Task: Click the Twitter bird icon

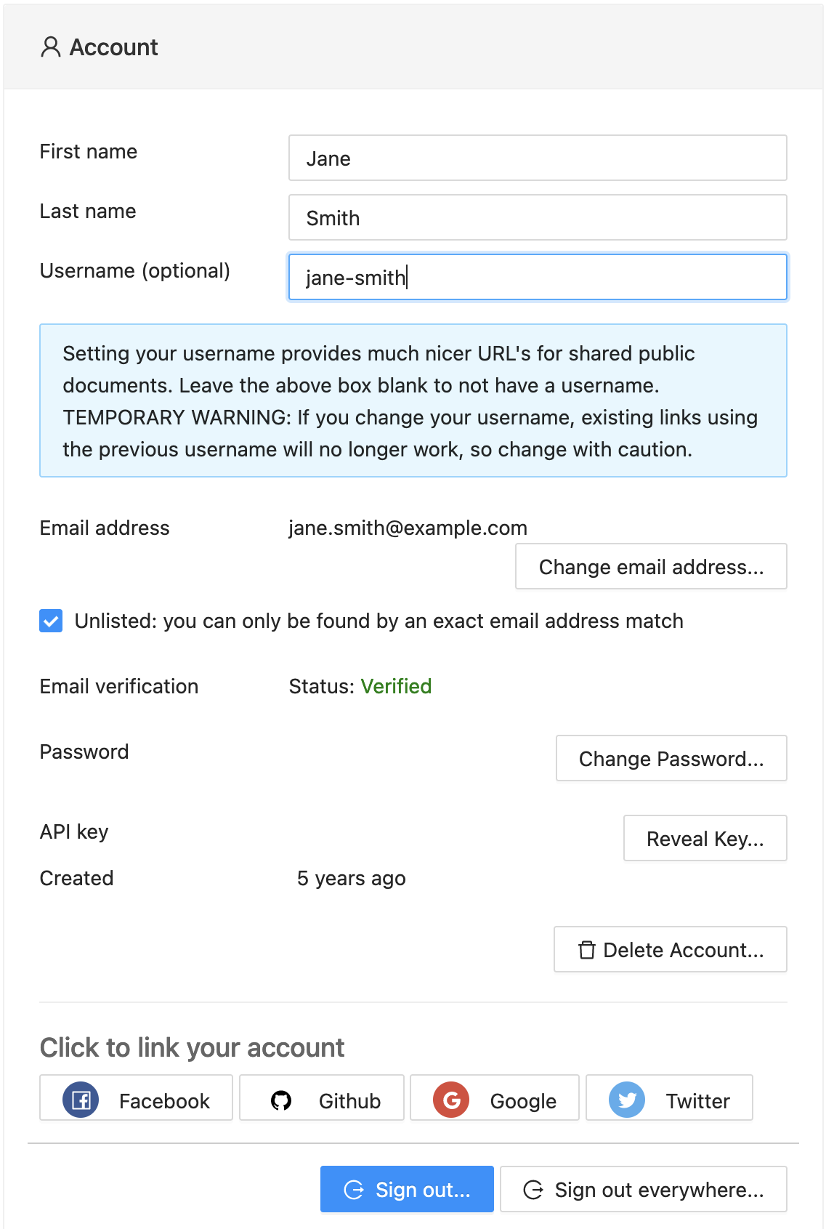Action: (x=627, y=1100)
